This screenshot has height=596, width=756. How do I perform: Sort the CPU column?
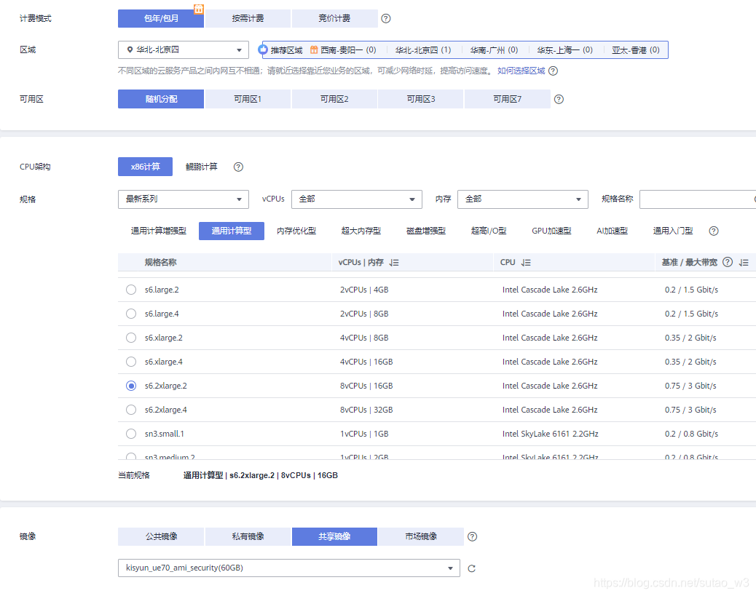526,262
